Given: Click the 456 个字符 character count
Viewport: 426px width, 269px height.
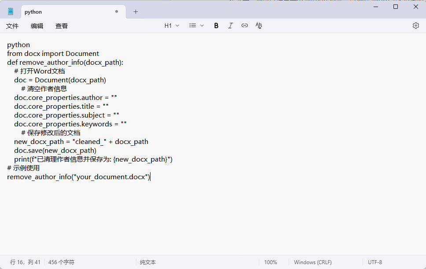Looking at the screenshot, I should coord(61,262).
